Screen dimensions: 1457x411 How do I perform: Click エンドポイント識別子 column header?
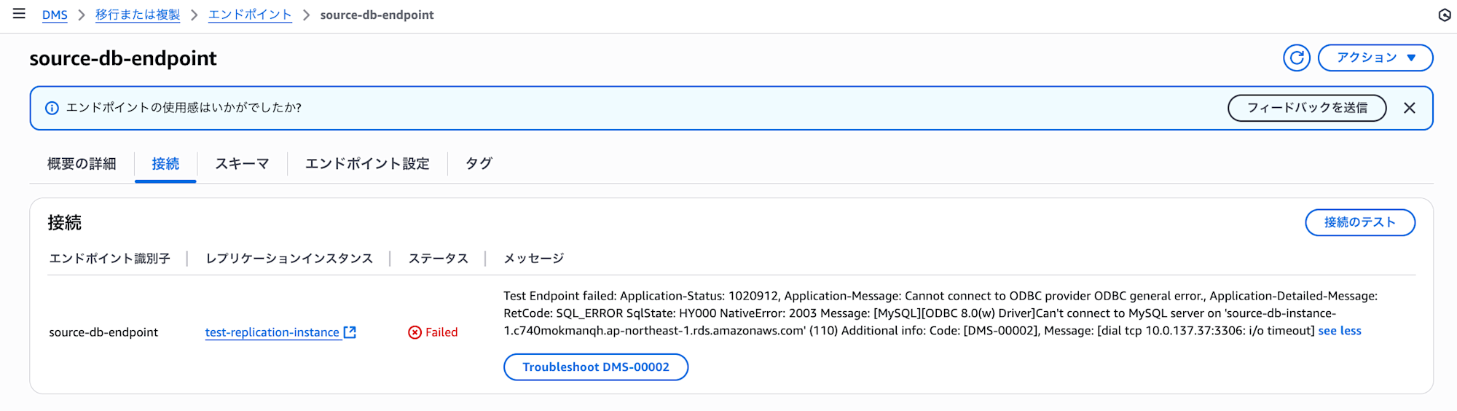click(109, 259)
